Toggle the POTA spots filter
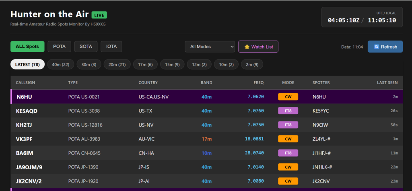 tap(60, 46)
